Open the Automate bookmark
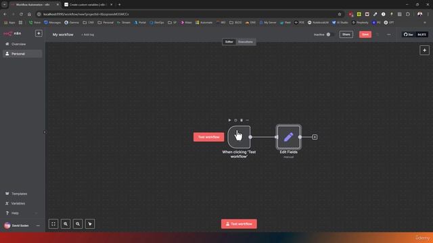433x243 pixels. 204,22
